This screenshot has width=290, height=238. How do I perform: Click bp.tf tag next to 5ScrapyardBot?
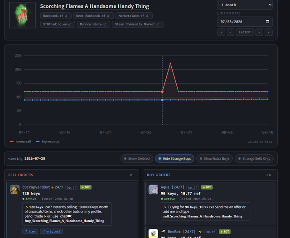coord(72,187)
